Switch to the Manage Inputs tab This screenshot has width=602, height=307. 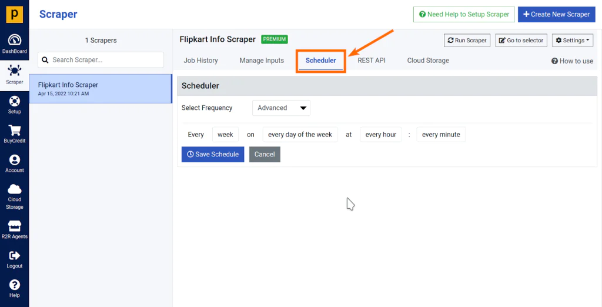[262, 61]
